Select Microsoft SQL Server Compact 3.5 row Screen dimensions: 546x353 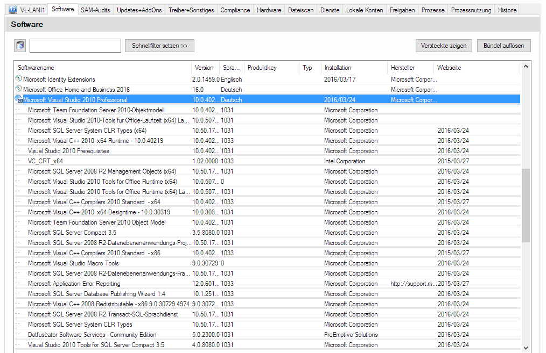(x=268, y=233)
